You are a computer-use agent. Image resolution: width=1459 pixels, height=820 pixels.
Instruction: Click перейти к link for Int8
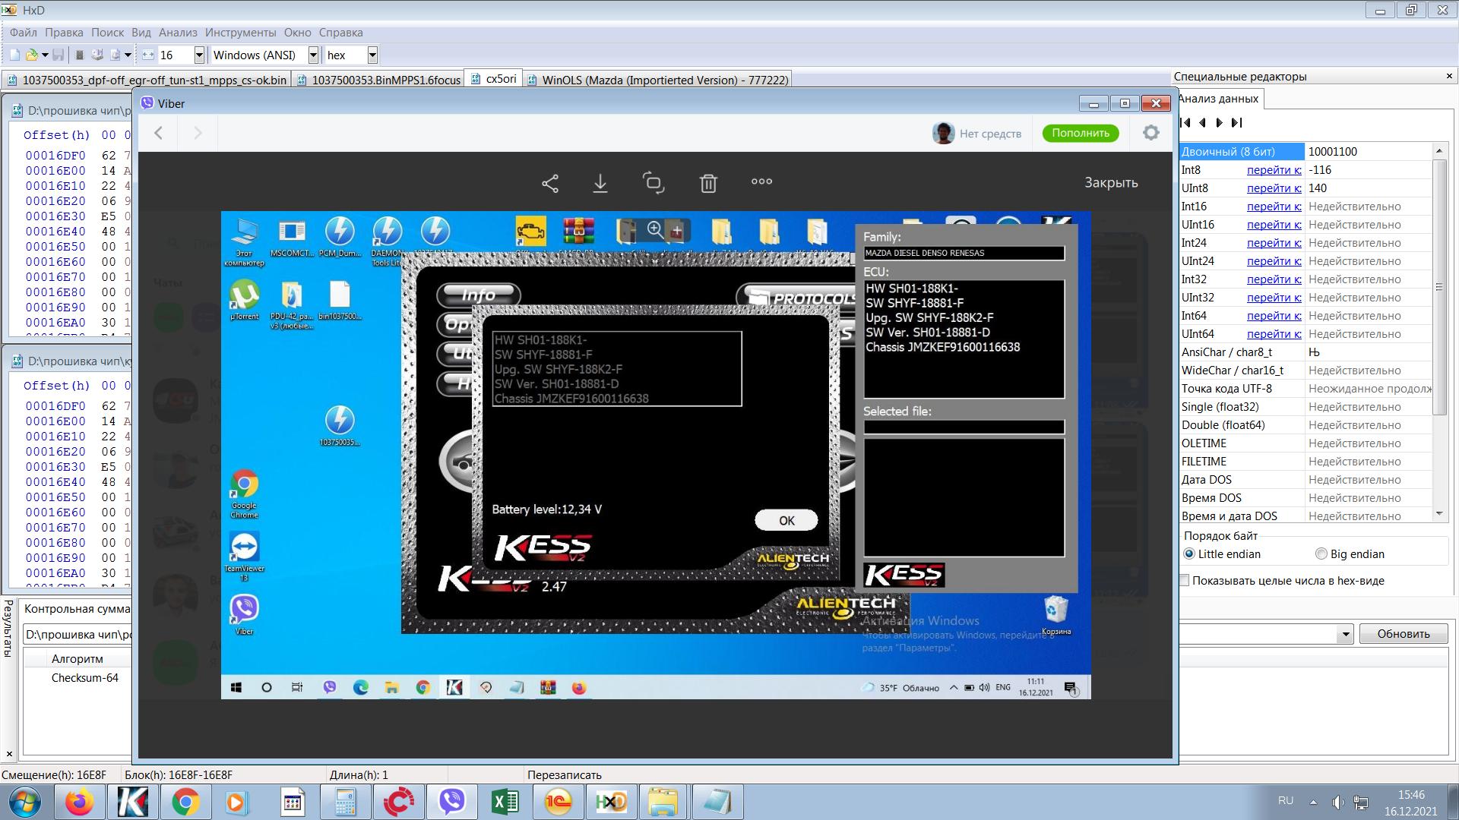pos(1274,170)
